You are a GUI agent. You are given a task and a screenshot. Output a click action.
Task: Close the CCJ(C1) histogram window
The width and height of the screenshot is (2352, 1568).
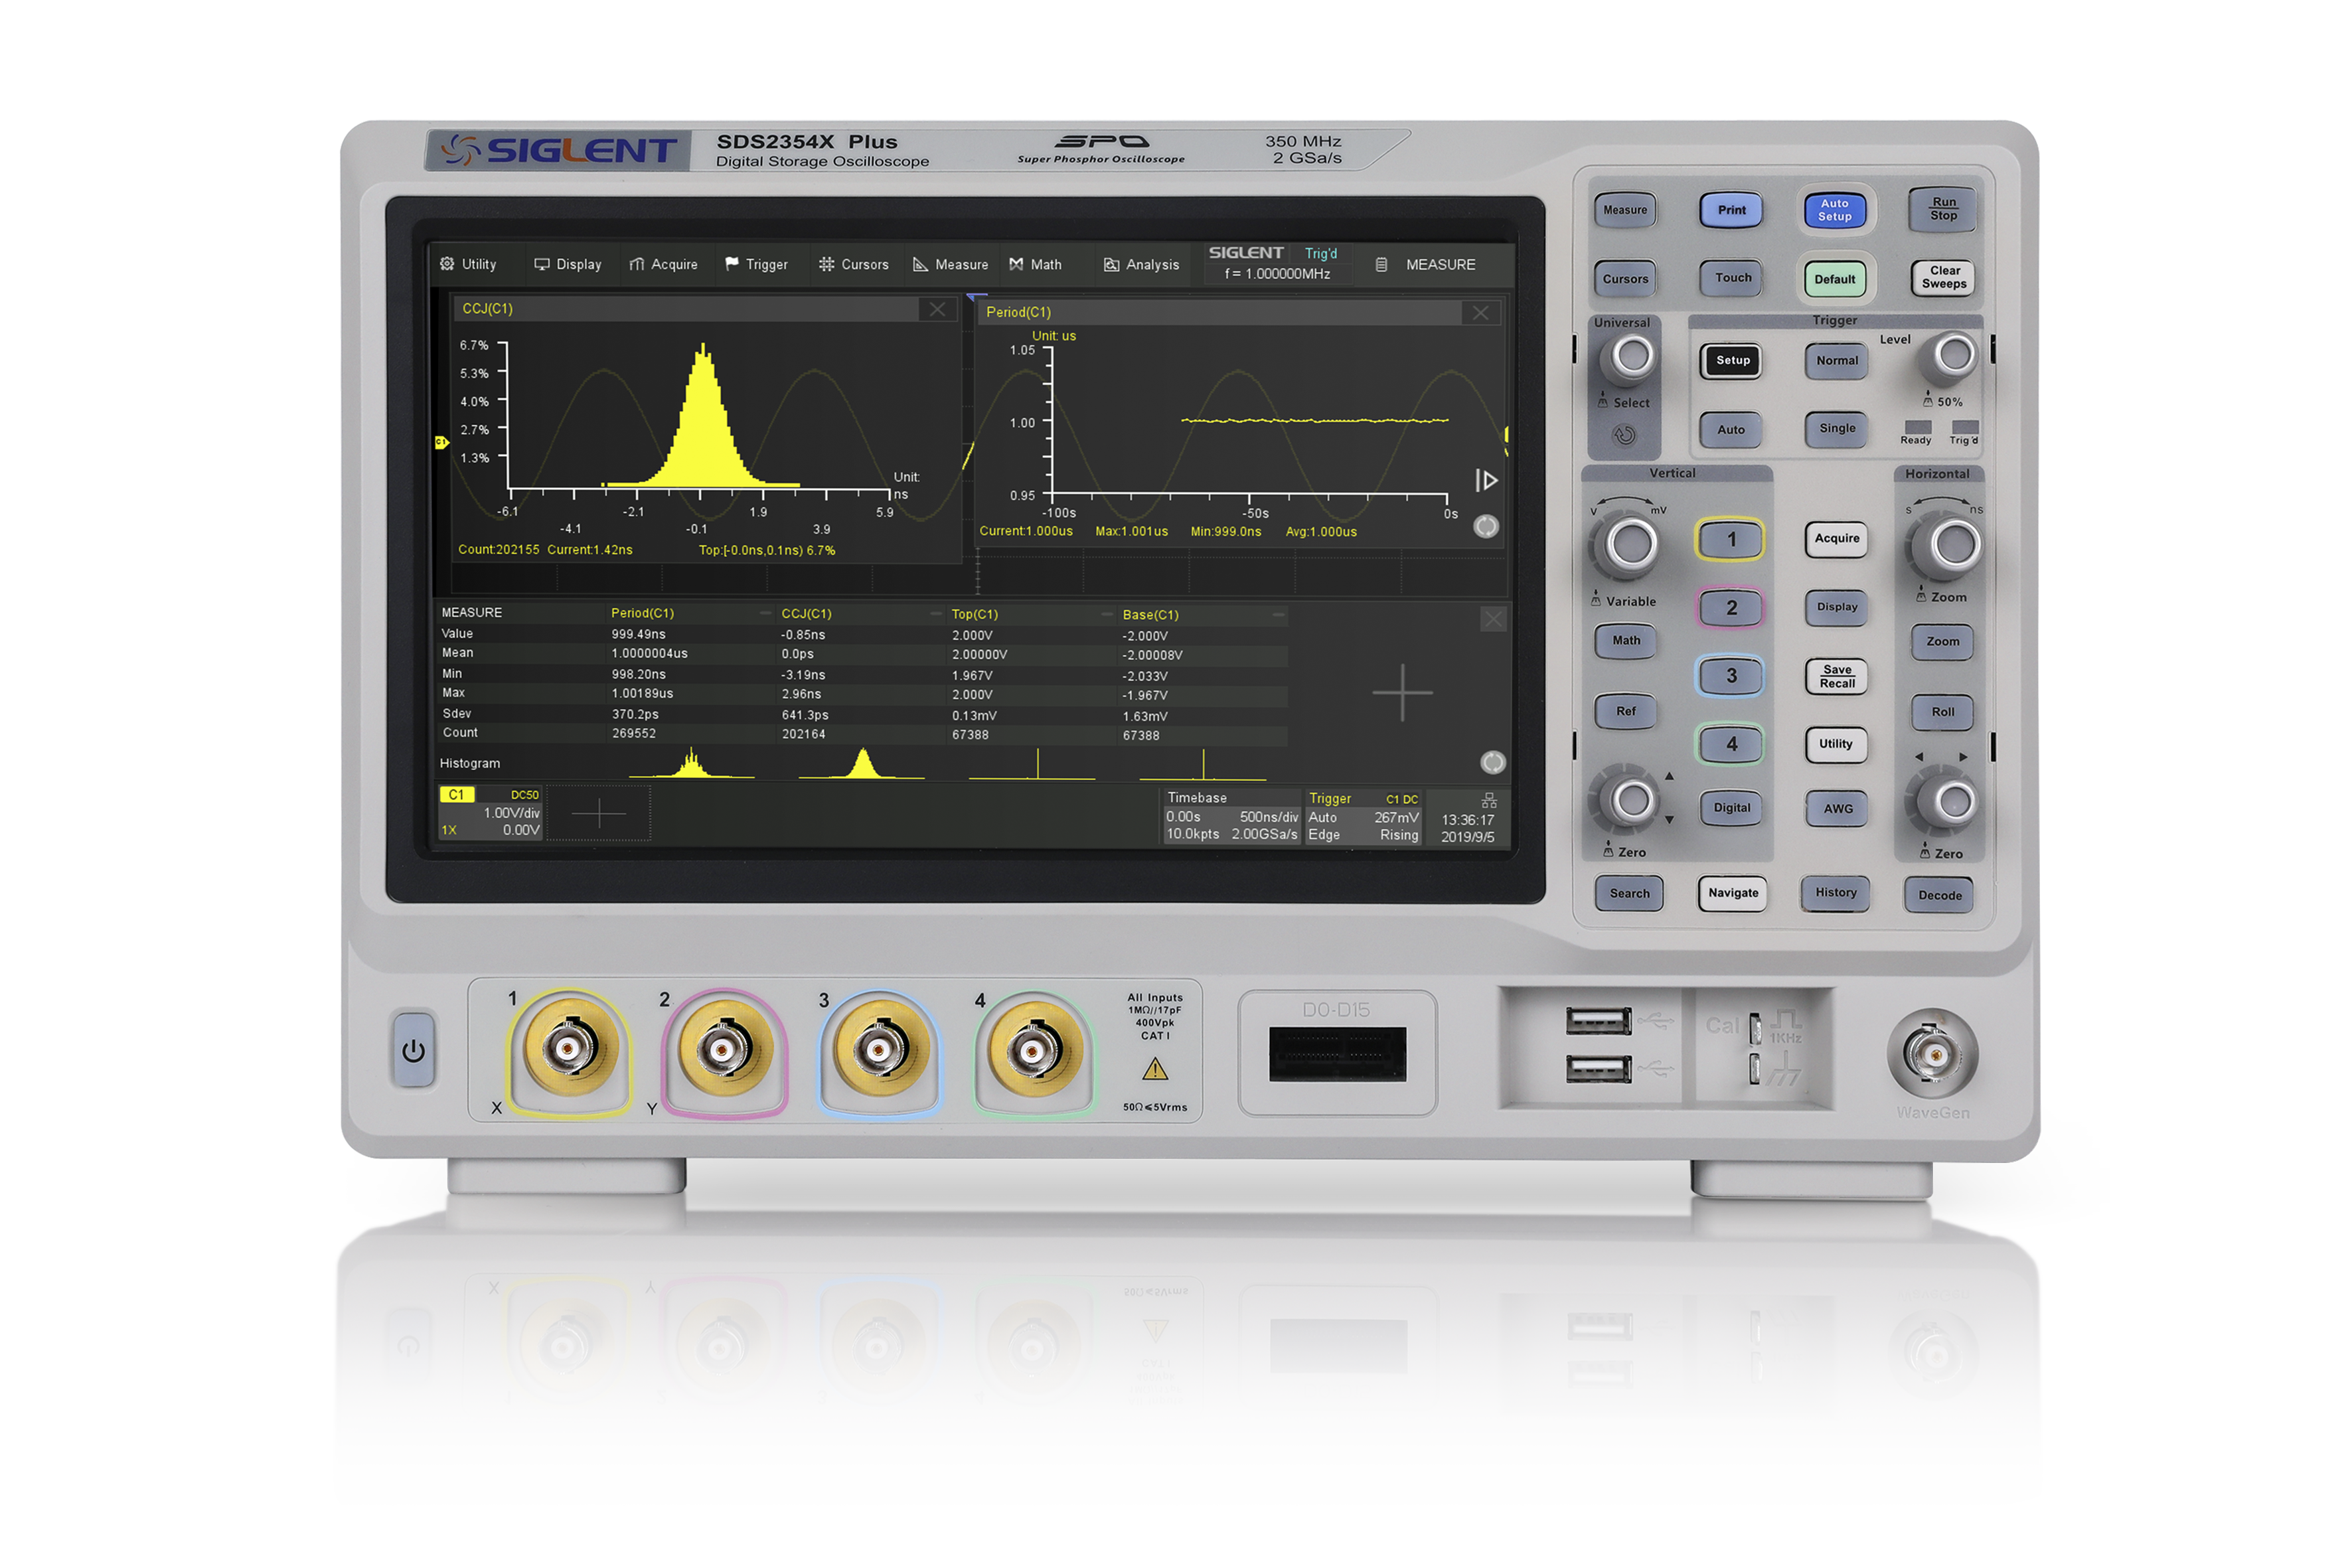coord(937,309)
